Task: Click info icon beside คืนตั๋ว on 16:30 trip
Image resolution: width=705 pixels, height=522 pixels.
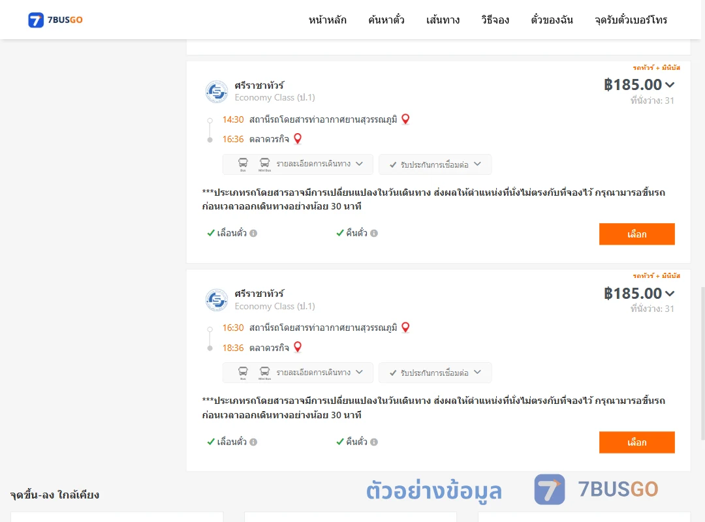Action: [x=374, y=442]
